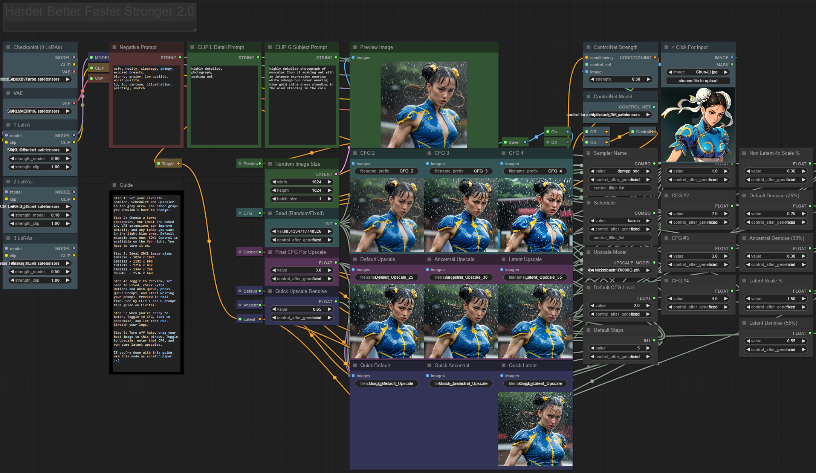The width and height of the screenshot is (816, 473).
Task: Click the Latent switch node
Action: point(250,319)
